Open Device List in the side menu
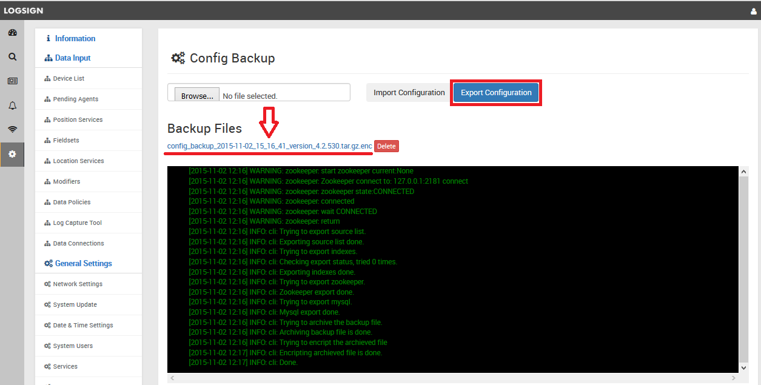This screenshot has height=385, width=761. coord(69,79)
